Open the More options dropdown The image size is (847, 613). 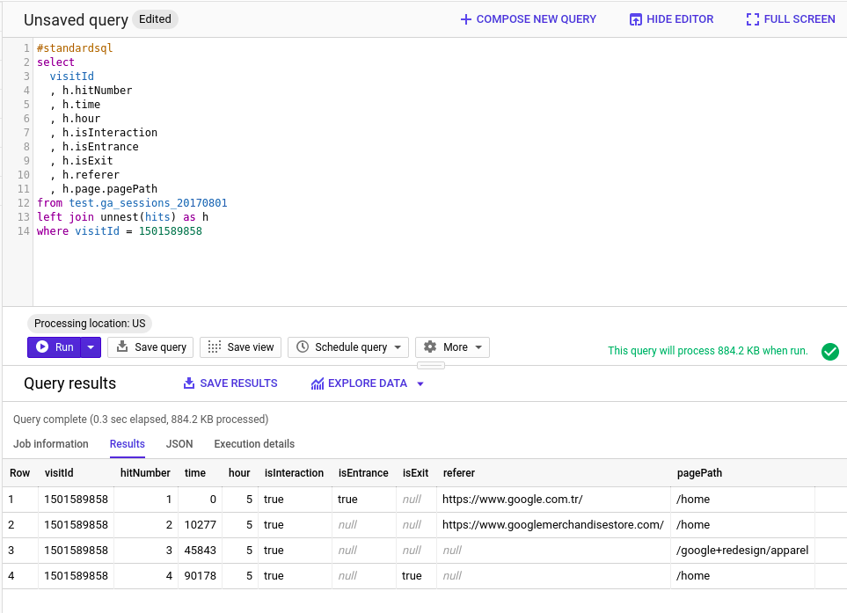click(478, 347)
